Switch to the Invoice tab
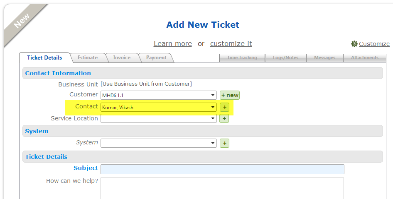The height and width of the screenshot is (199, 393). [122, 58]
